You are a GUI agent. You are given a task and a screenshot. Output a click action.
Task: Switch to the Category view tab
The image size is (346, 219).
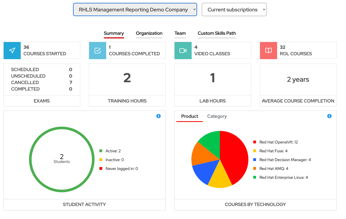point(217,116)
